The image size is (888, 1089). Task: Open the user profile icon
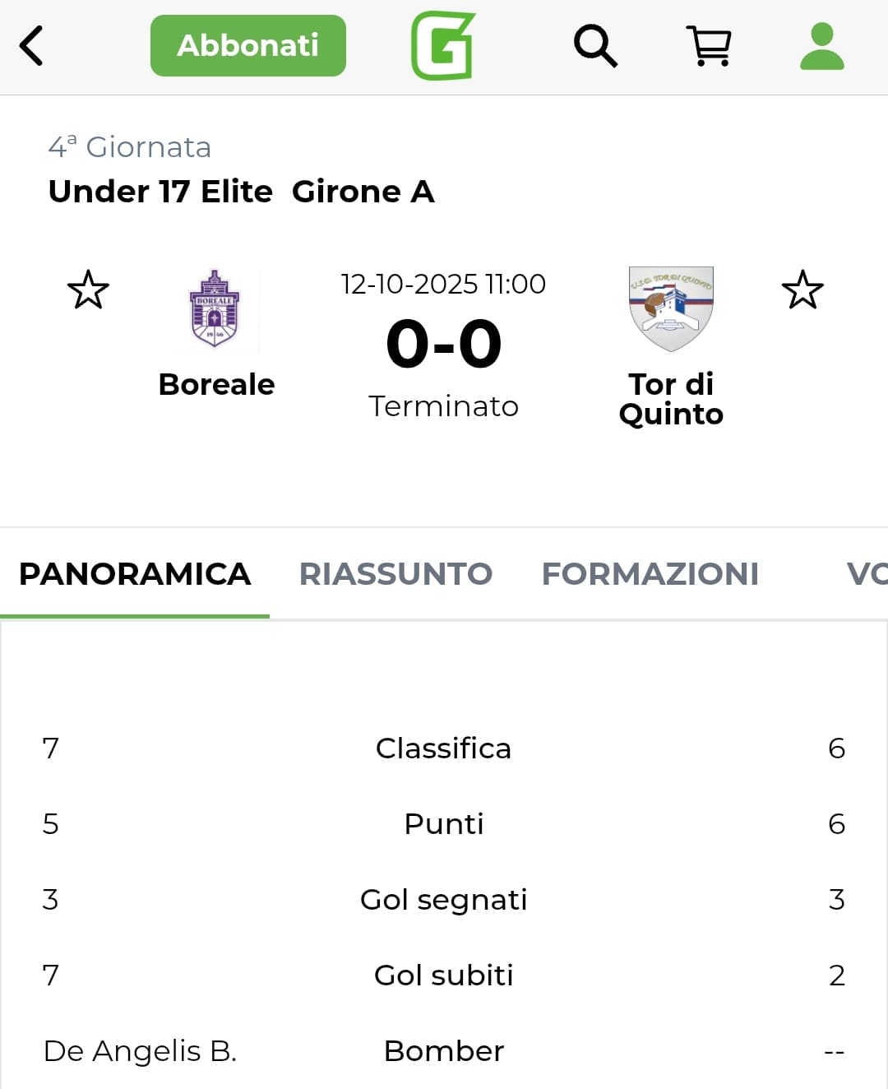[821, 46]
